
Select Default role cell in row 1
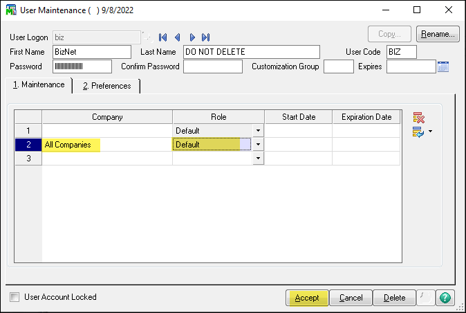pos(213,131)
